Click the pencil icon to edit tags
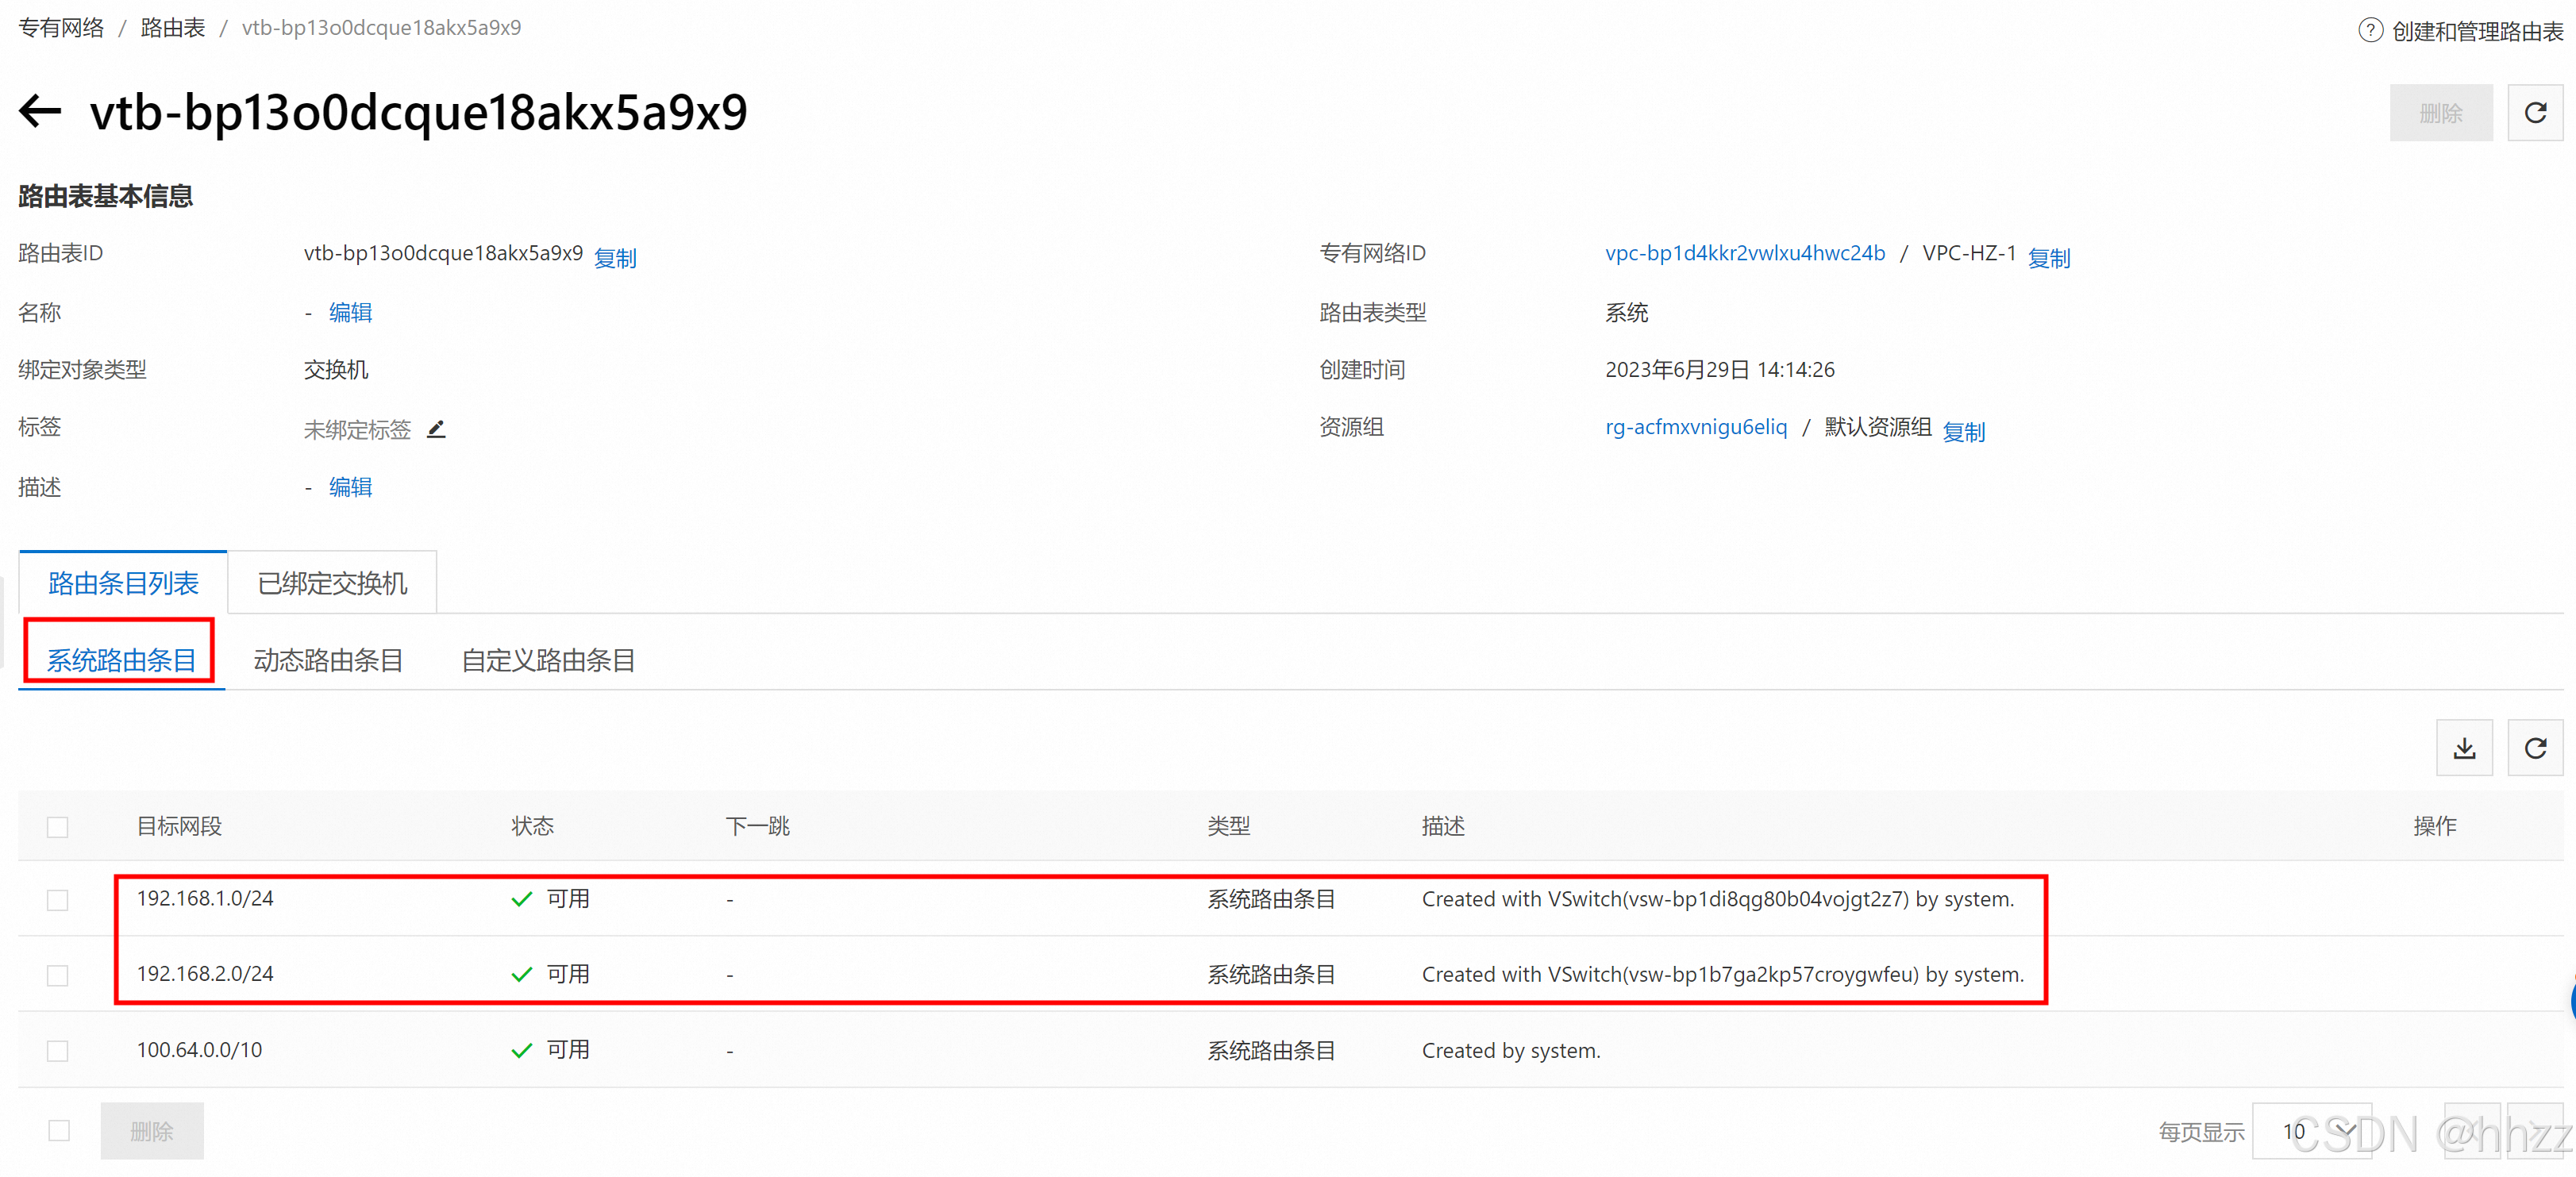The width and height of the screenshot is (2576, 1177). coord(436,430)
